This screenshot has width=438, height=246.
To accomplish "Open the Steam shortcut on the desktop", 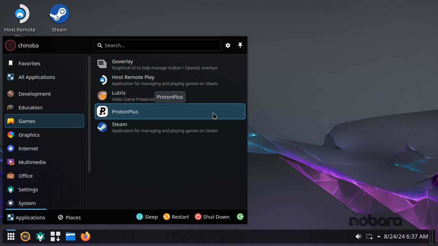I will tap(60, 18).
